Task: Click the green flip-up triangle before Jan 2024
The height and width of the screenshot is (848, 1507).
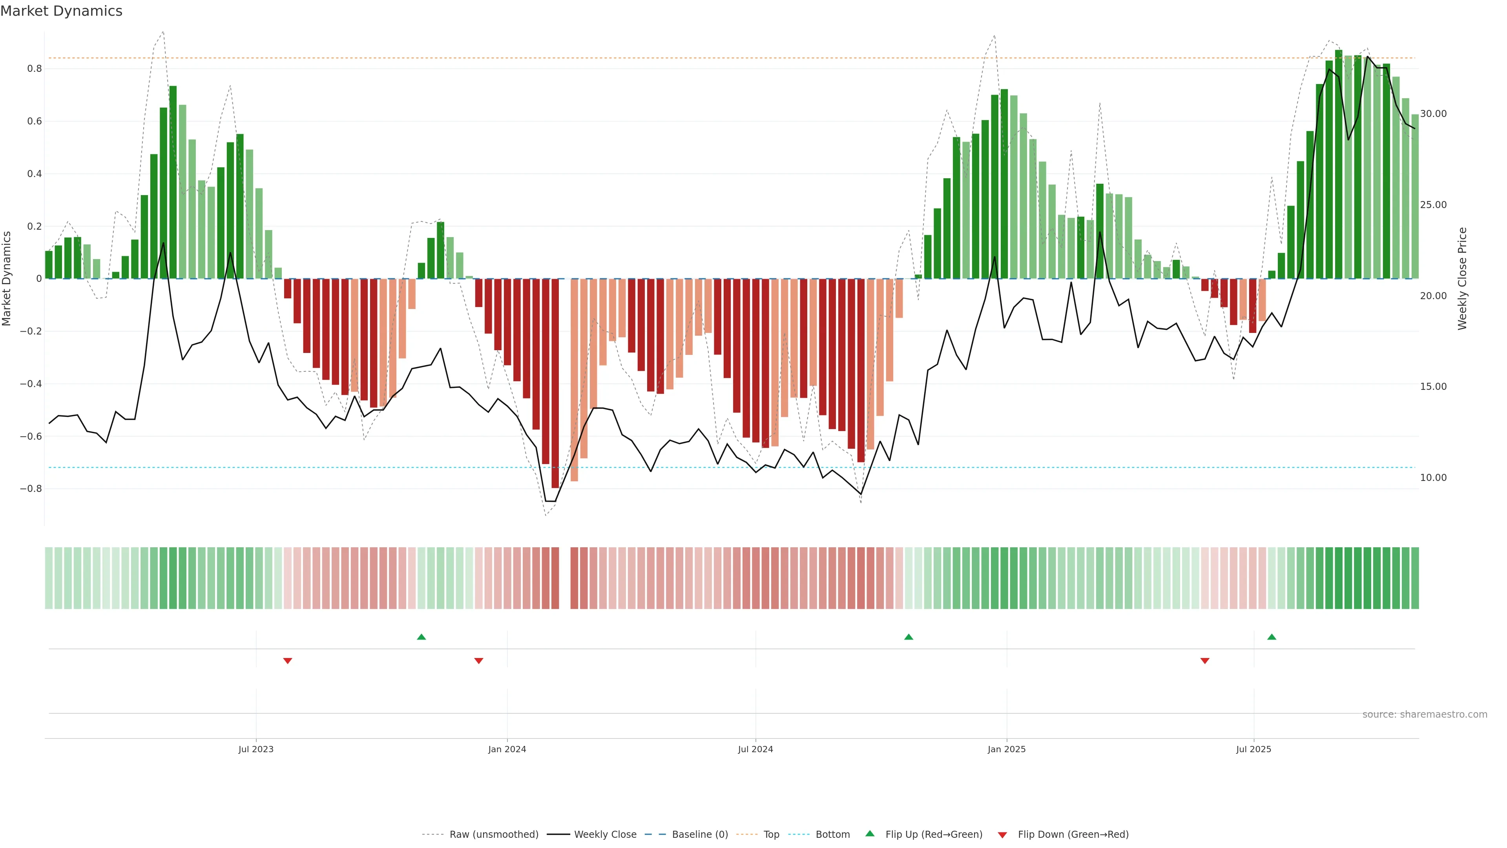Action: tap(421, 637)
